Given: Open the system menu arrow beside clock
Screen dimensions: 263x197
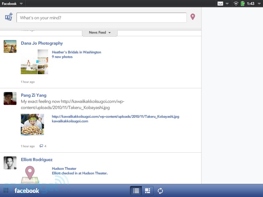Looking at the screenshot, I should point(259,4).
